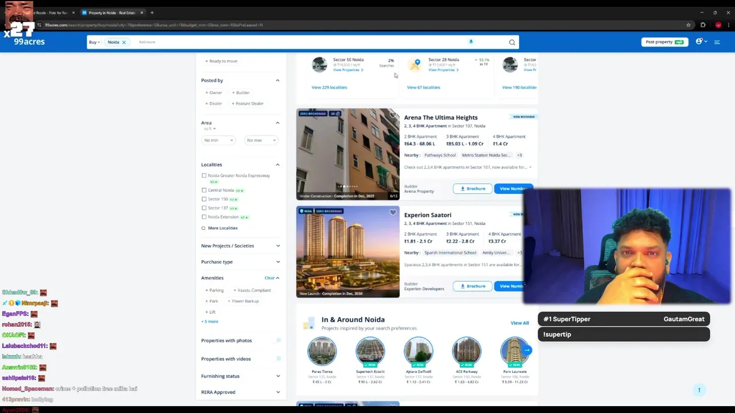Collapse the Localities section
The height and width of the screenshot is (413, 735).
click(277, 165)
